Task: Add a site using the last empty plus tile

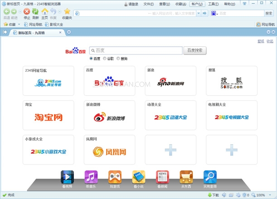Action: pyautogui.click(x=232, y=150)
